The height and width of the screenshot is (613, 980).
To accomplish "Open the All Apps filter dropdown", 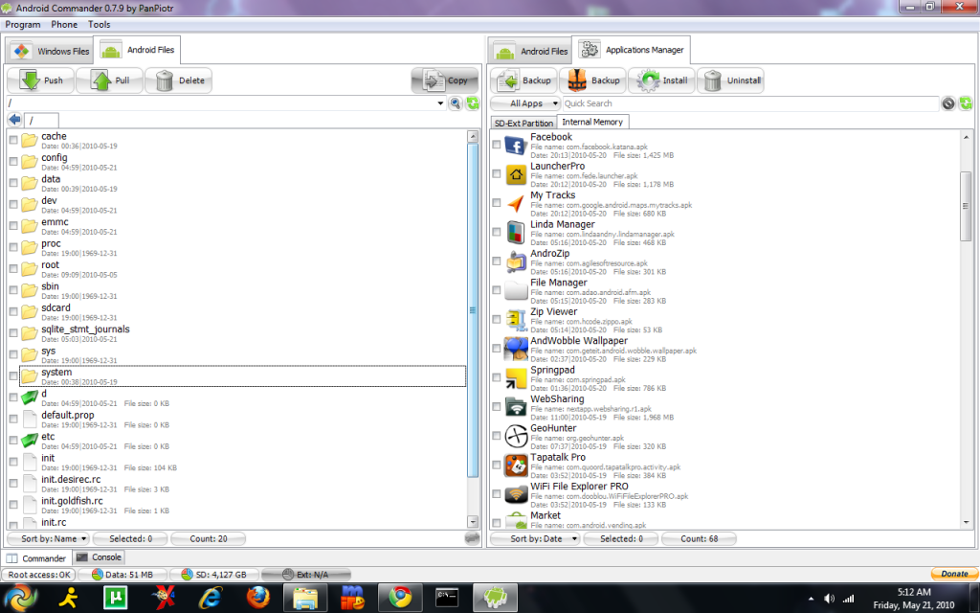I will 525,103.
